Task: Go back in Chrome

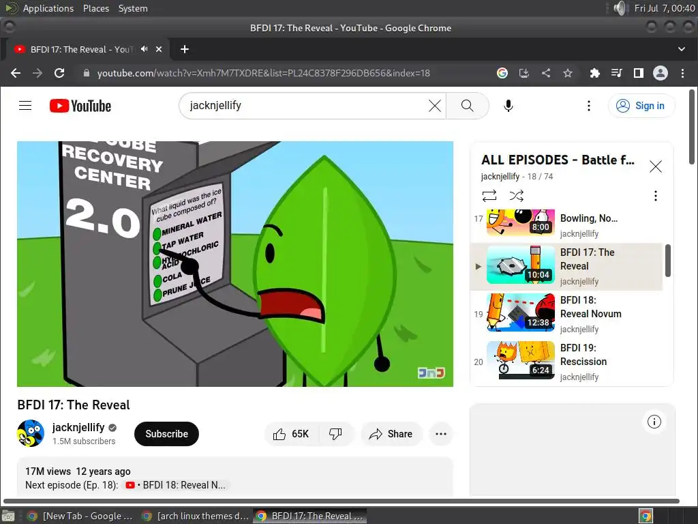Action: 16,73
